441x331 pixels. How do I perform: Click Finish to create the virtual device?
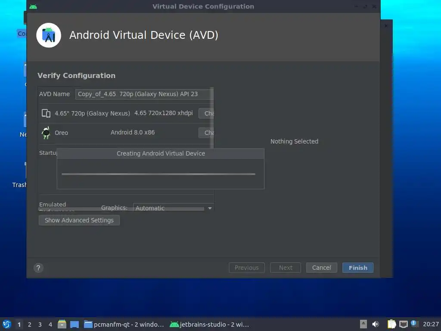(x=358, y=268)
